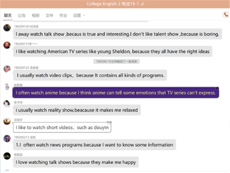Open avatar of the 'make me happy' sender
This screenshot has width=230, height=173.
coord(7,156)
